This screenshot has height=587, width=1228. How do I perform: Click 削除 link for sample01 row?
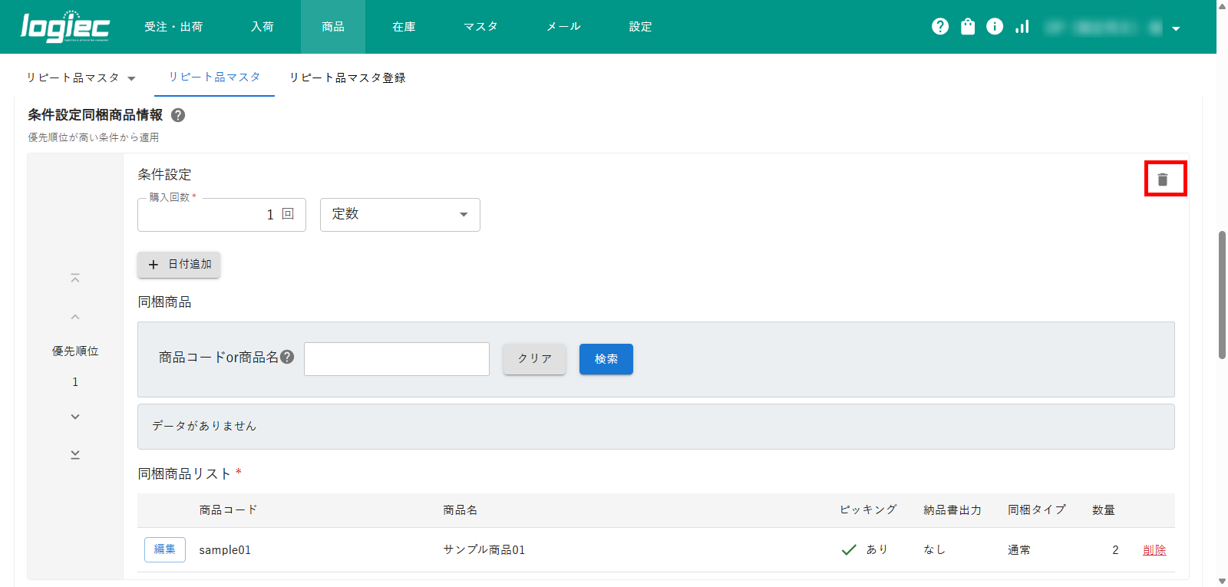(x=1154, y=550)
